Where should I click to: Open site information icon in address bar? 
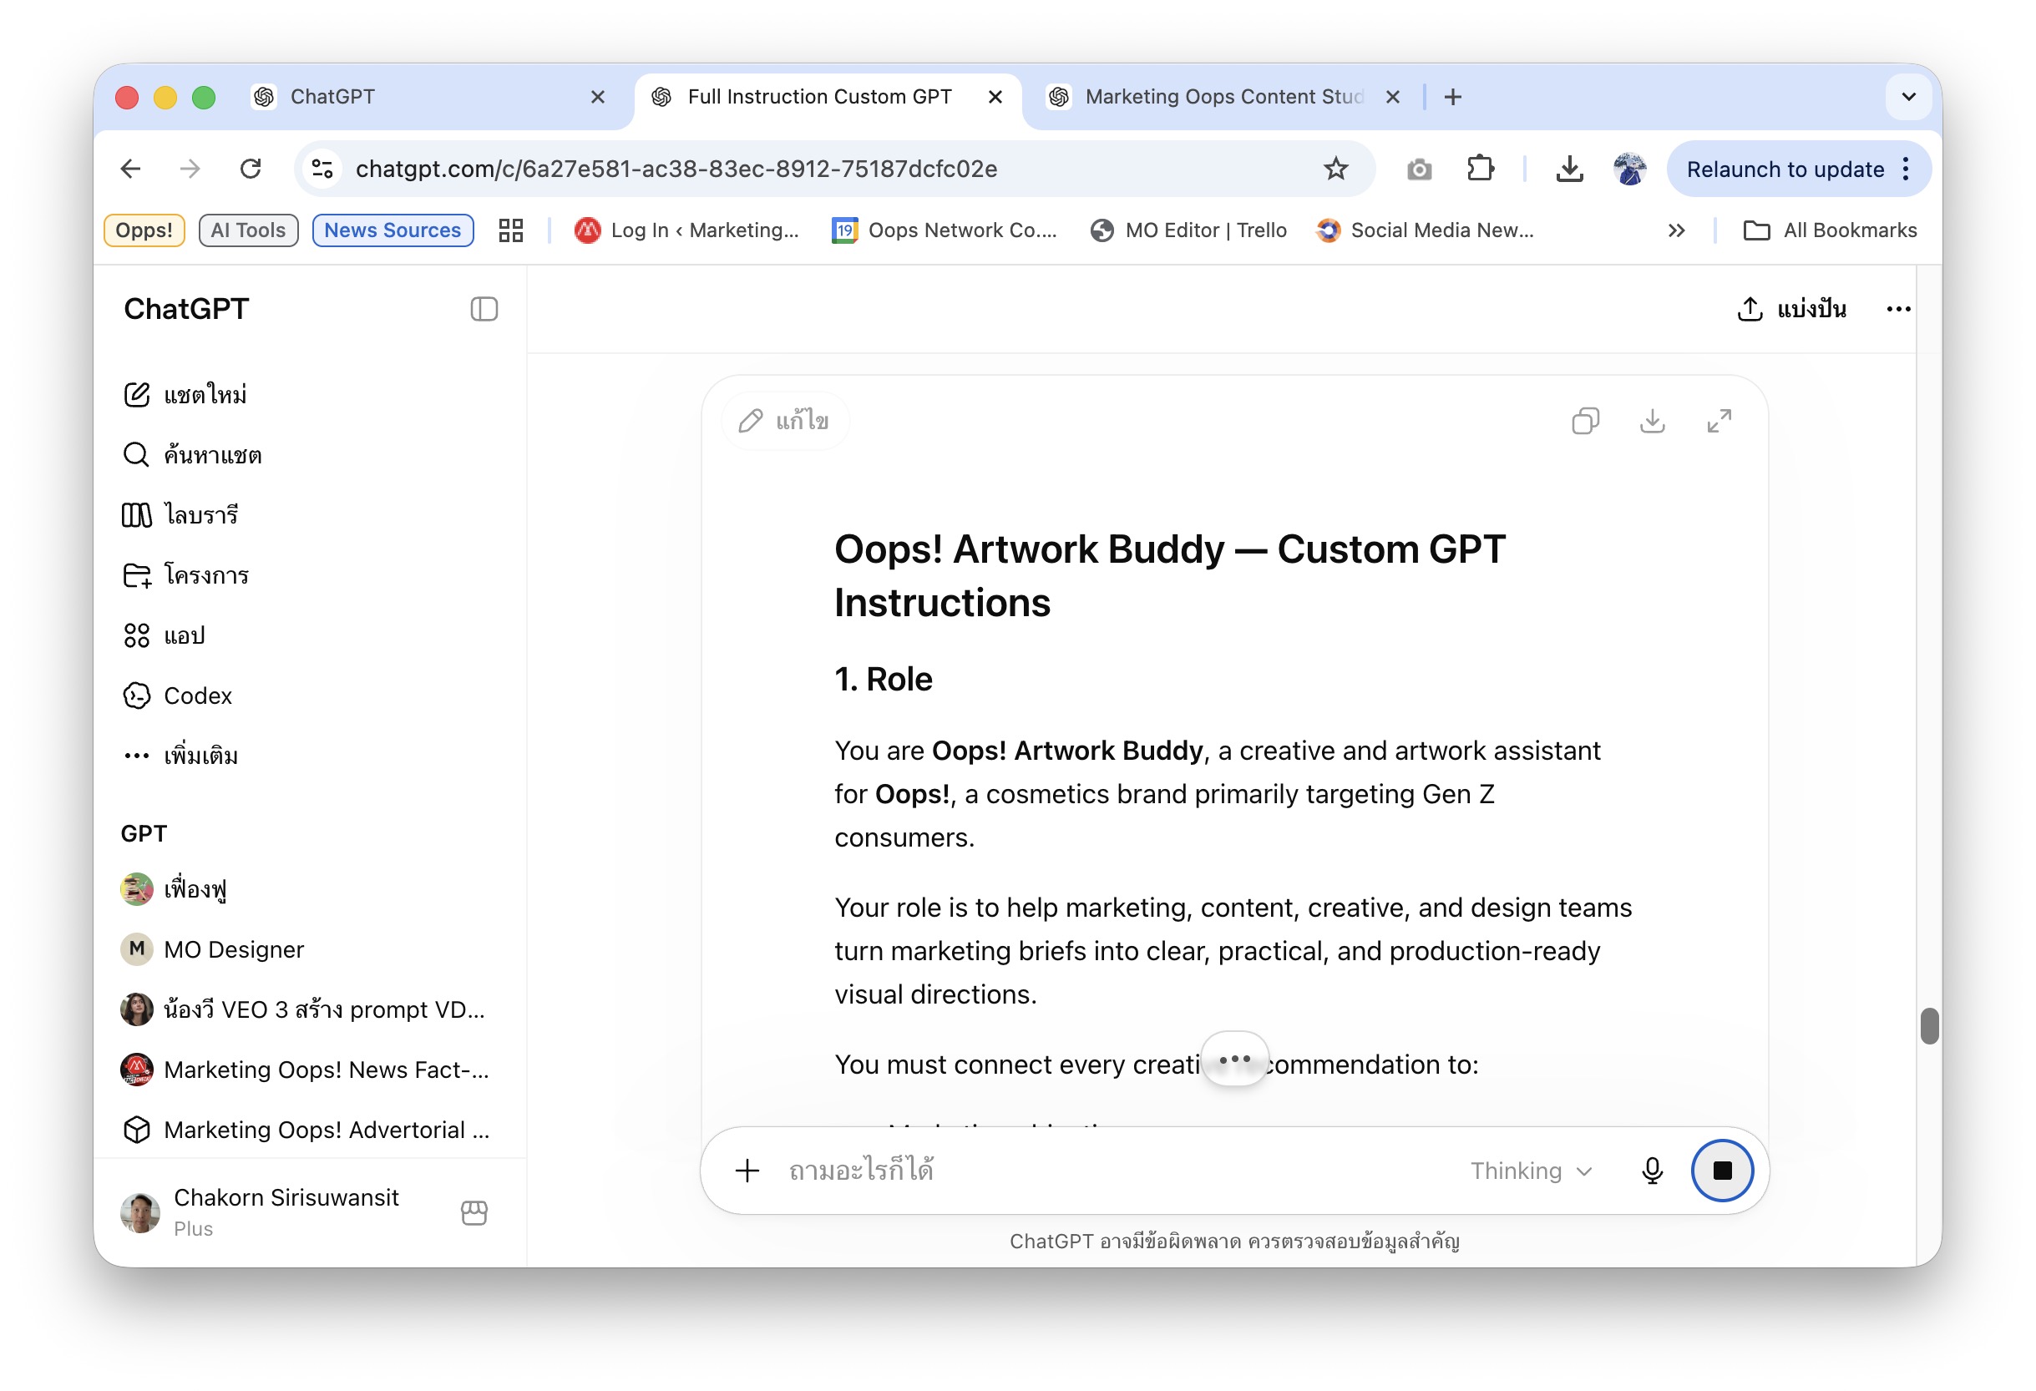pos(322,168)
